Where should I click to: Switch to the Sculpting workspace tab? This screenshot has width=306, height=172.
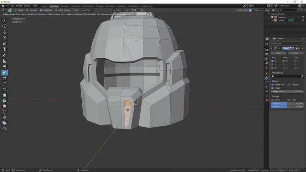click(65, 6)
